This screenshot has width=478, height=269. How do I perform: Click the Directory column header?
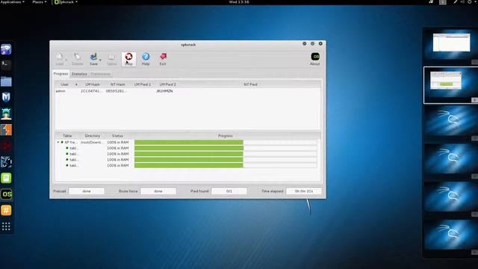tap(93, 136)
